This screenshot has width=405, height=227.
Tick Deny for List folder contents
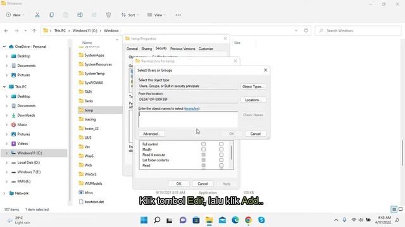coord(221,160)
